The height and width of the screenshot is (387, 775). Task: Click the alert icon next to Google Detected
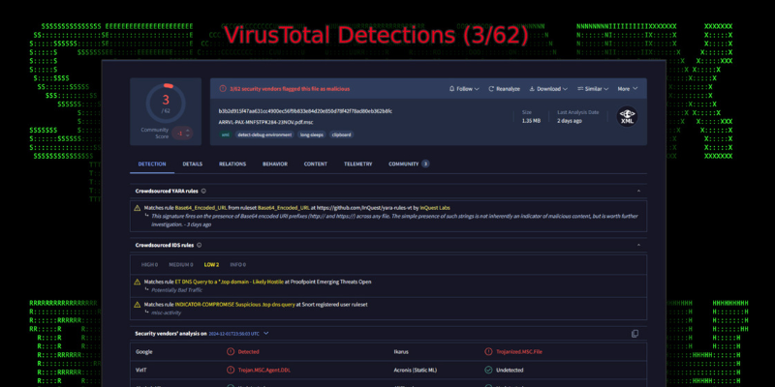point(231,352)
